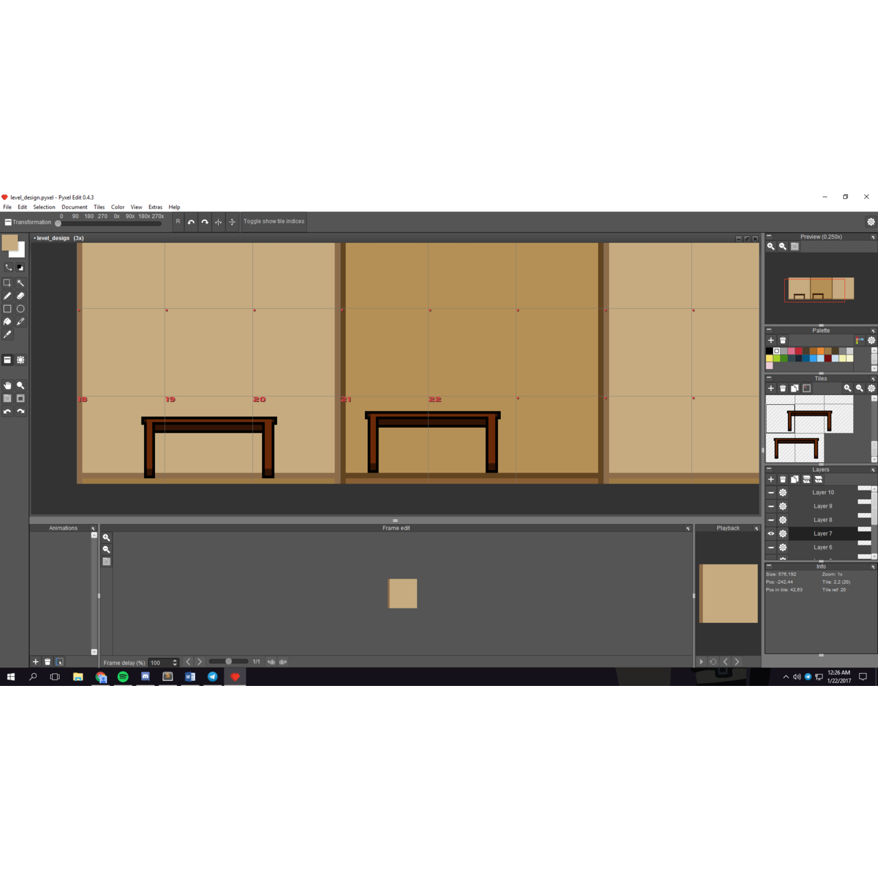Select the Ellipse shape tool
Viewport: 878px width, 878px height.
pyautogui.click(x=21, y=309)
